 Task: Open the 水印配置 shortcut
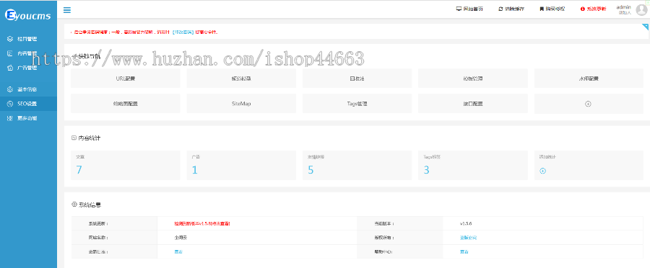589,78
